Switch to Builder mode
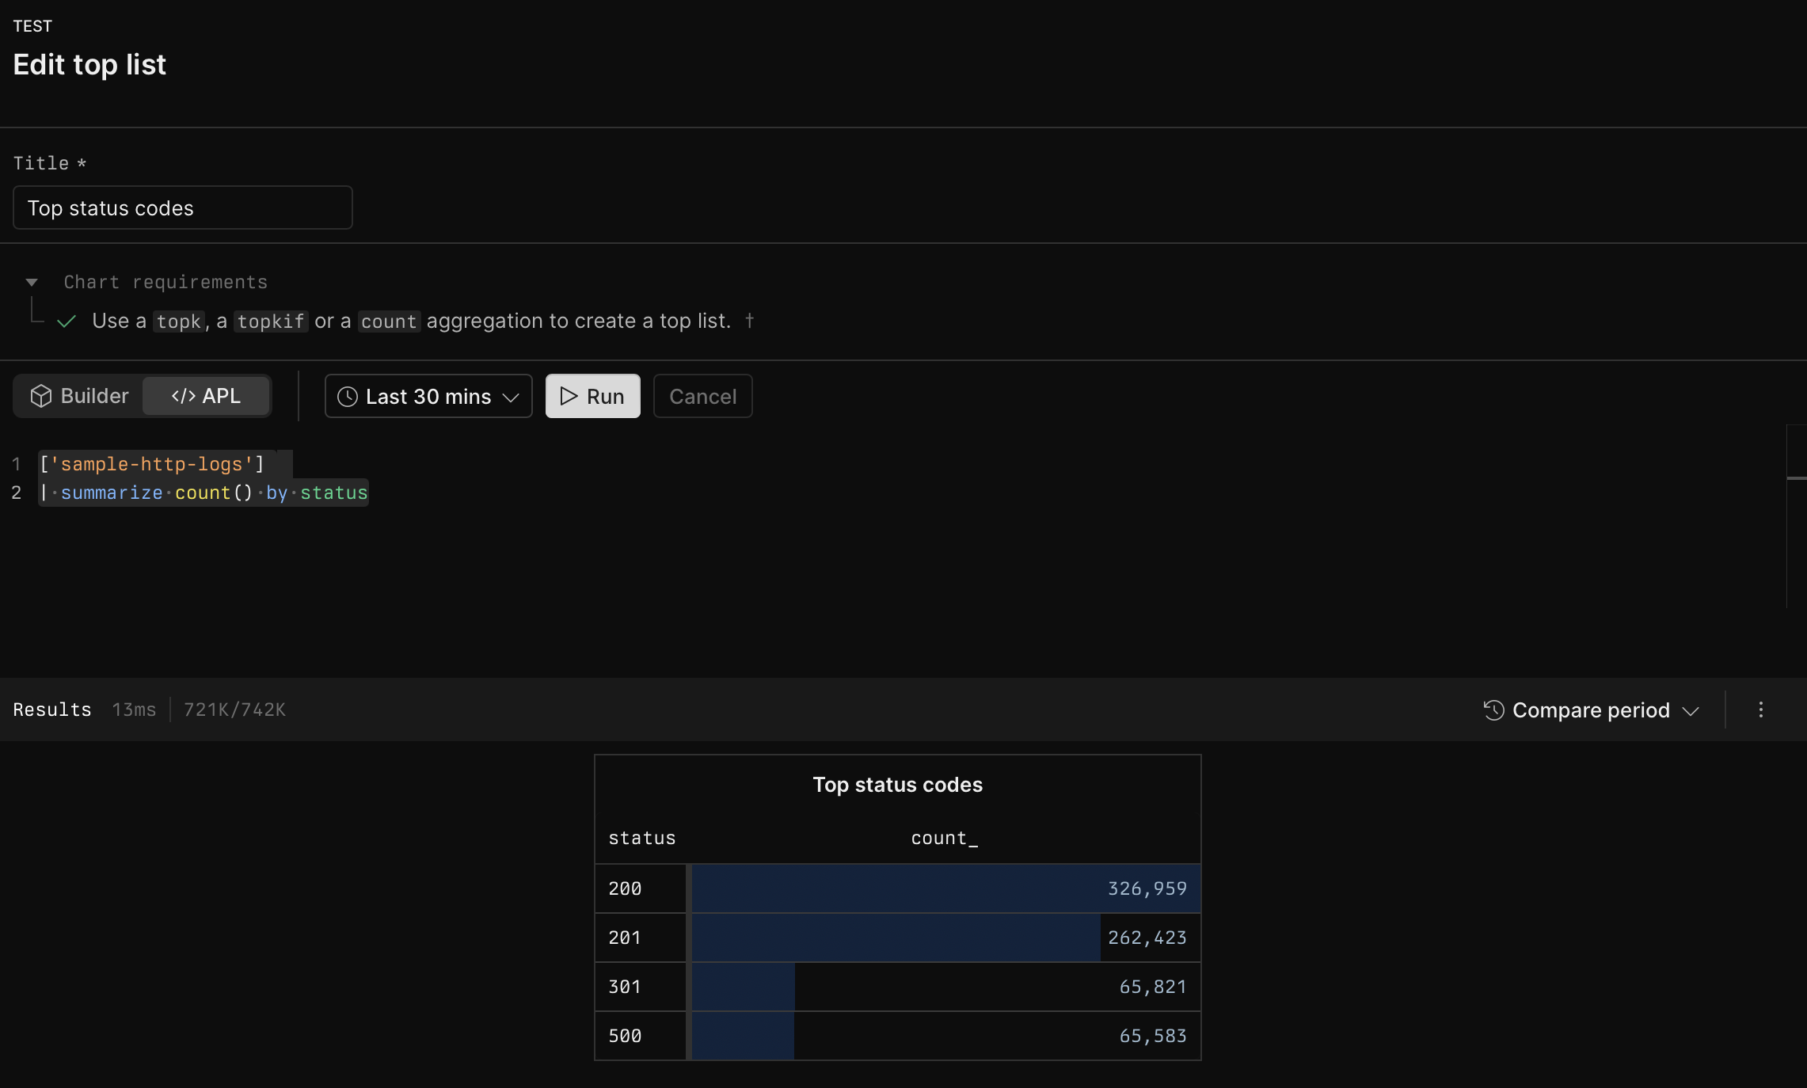Screen dimensions: 1807x1088 pyautogui.click(x=79, y=396)
